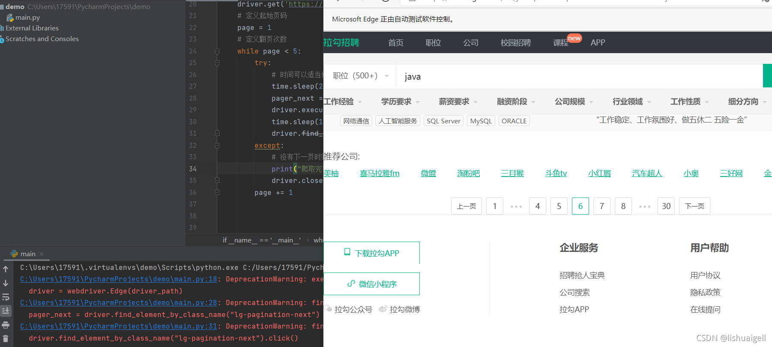
Task: Collapse the while loop fold marker at line 24
Action: click(217, 51)
